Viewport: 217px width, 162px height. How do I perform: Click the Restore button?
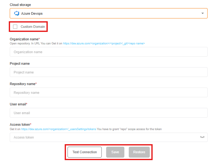[x=139, y=152]
